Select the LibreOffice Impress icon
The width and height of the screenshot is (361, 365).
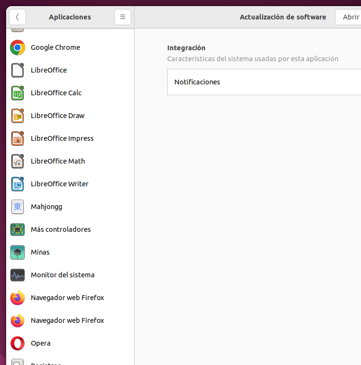18,138
